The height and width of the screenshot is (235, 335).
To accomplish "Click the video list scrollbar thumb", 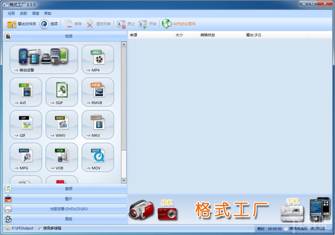I will pyautogui.click(x=124, y=98).
